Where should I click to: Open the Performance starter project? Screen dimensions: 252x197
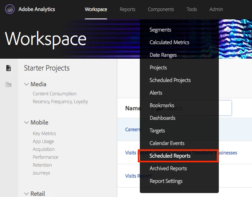coord(45,157)
